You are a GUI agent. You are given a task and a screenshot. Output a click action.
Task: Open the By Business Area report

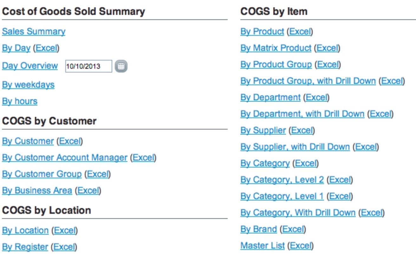pos(37,190)
